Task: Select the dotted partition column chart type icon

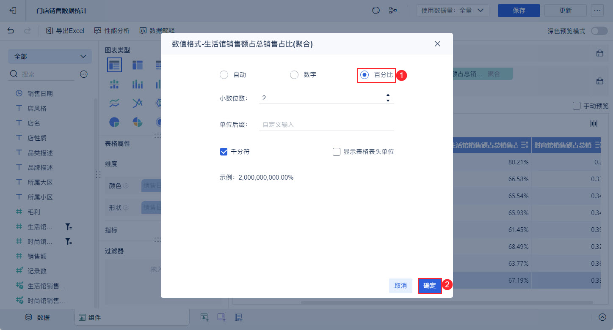Action: coord(114,84)
